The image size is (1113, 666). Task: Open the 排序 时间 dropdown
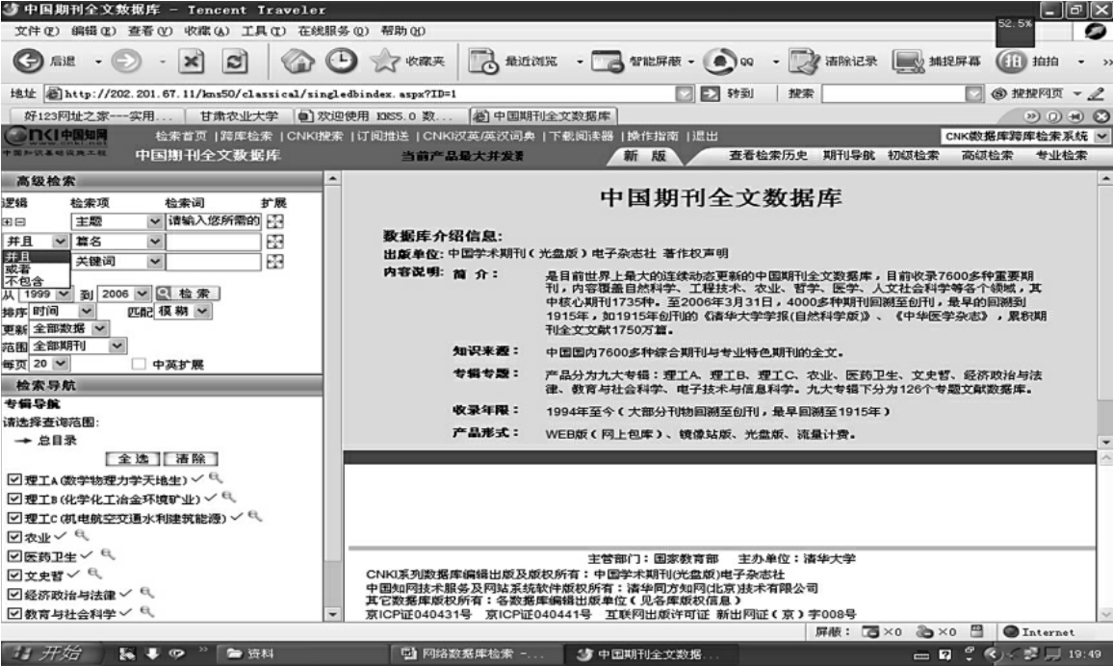86,311
